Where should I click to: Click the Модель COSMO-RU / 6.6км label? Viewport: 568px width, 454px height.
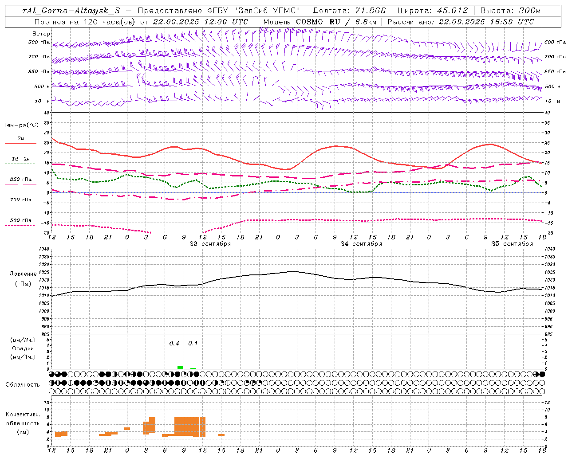coord(320,22)
